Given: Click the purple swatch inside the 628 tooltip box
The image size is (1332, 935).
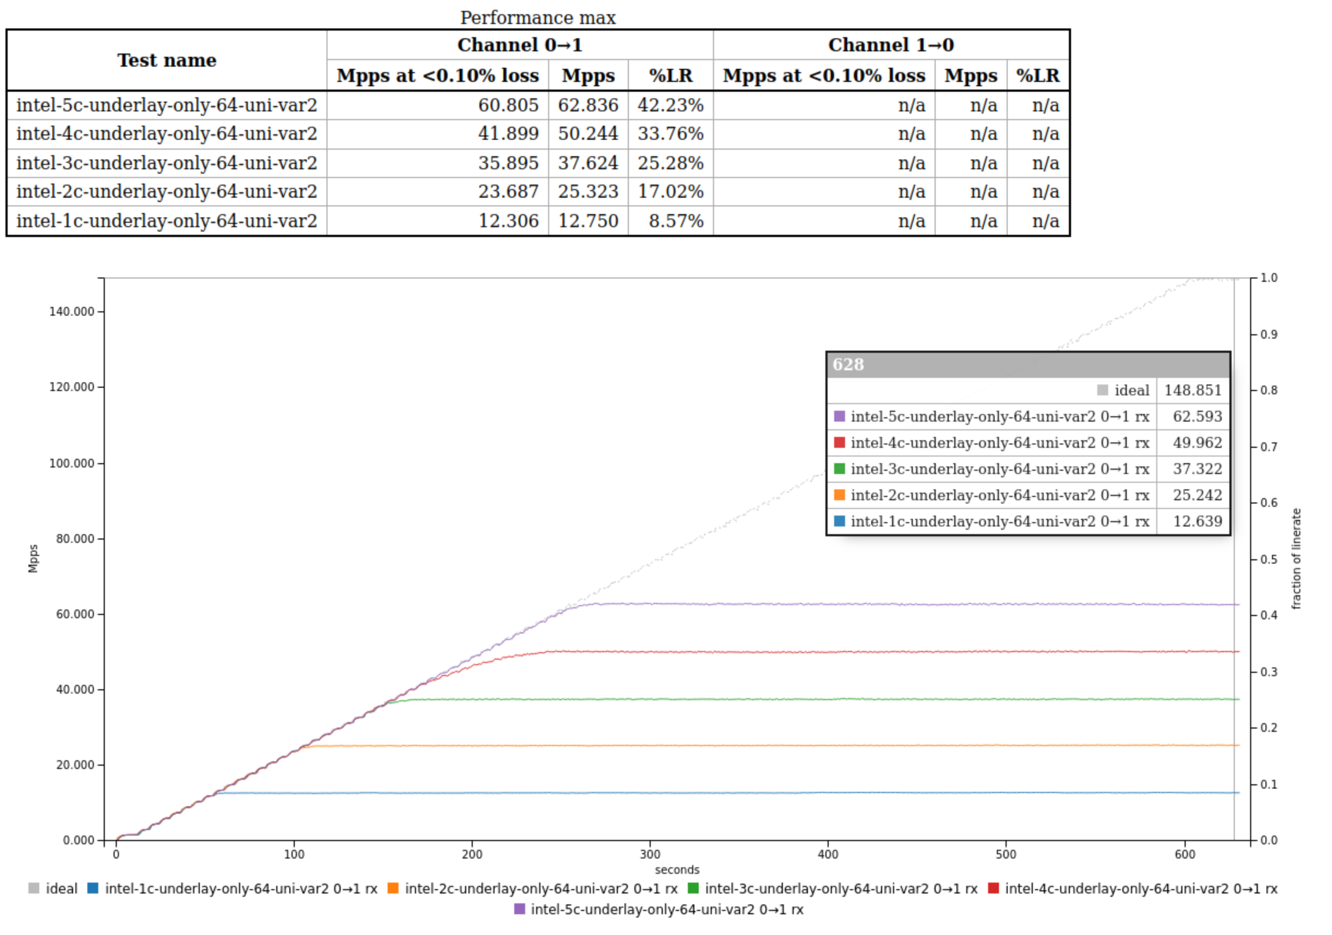Looking at the screenshot, I should point(840,417).
